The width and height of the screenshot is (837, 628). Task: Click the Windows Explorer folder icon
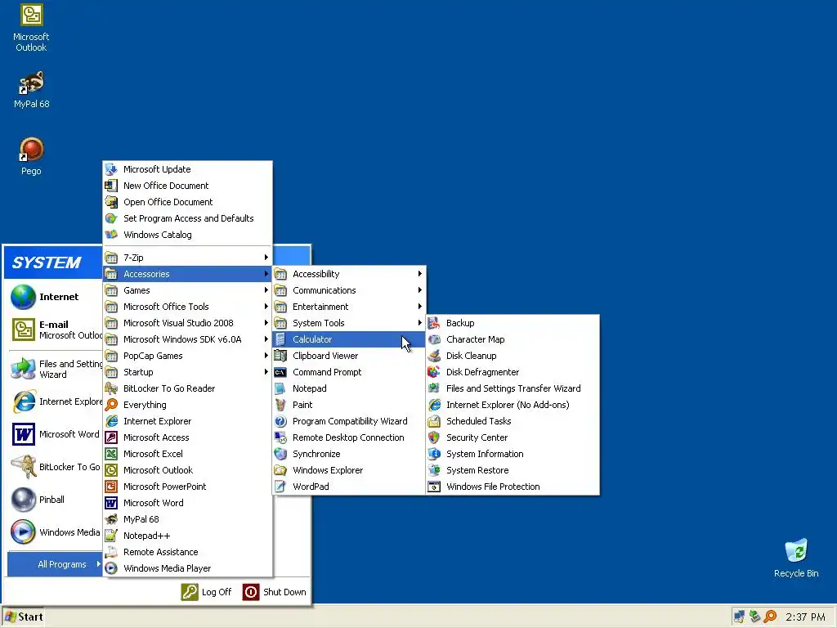coord(280,470)
